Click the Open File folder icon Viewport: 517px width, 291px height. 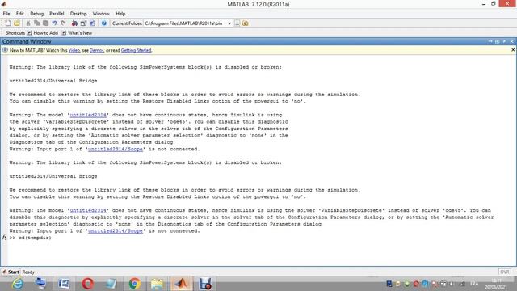[x=17, y=23]
